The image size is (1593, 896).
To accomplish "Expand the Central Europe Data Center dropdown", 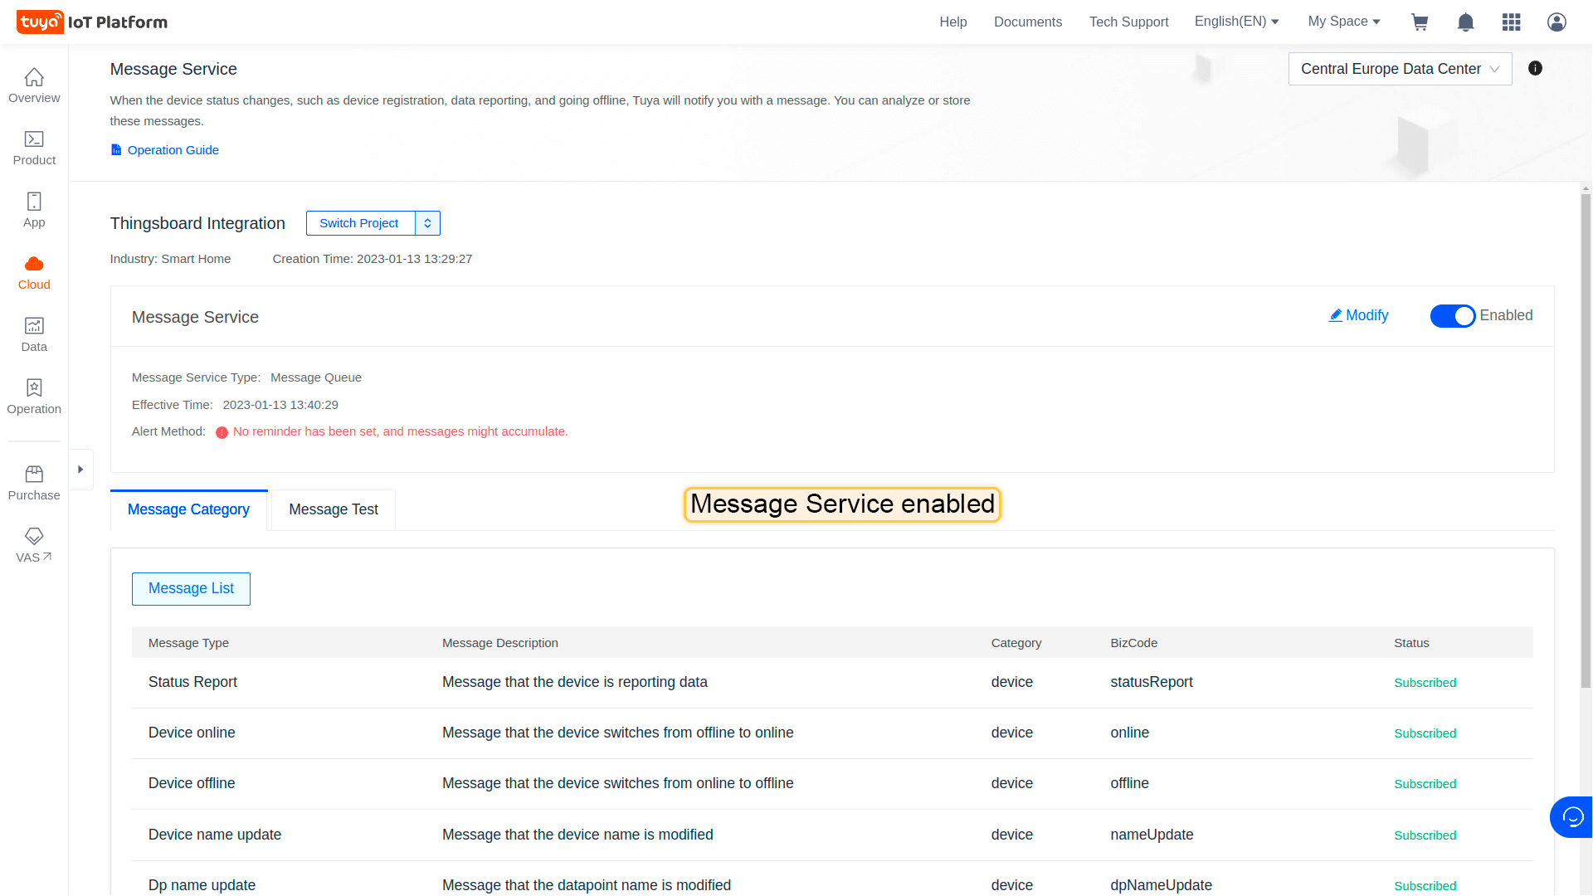I will 1399,69.
